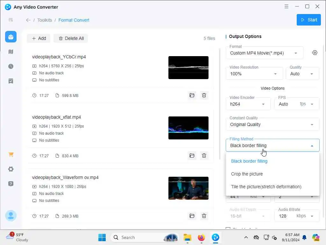Open the Video Encoder h264 dropdown
Viewport: 326px width, 245px height.
pyautogui.click(x=248, y=104)
